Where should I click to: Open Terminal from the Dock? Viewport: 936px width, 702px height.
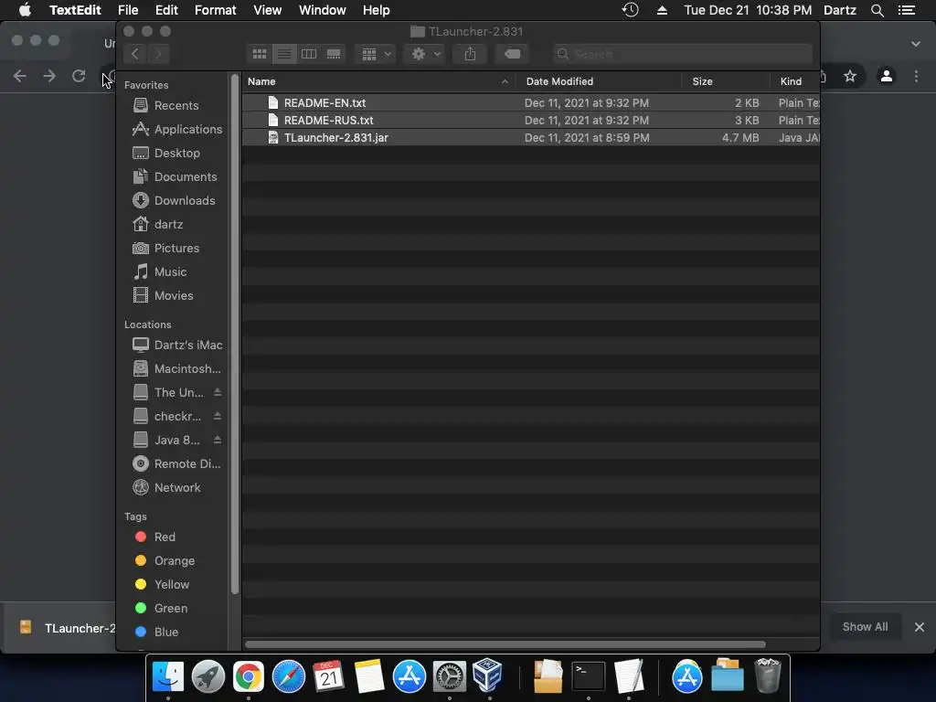coord(588,676)
